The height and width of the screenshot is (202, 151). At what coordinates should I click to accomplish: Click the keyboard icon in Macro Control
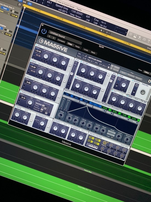tap(92, 146)
